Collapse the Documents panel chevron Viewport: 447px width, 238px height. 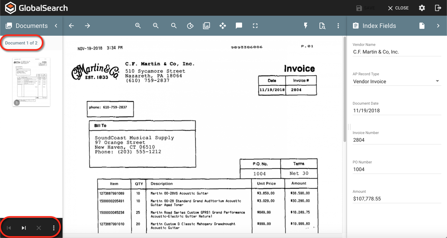(x=56, y=26)
